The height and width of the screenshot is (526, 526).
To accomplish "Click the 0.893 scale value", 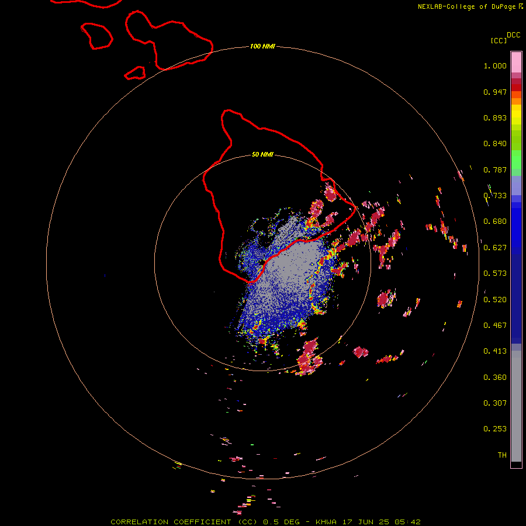I will 495,117.
